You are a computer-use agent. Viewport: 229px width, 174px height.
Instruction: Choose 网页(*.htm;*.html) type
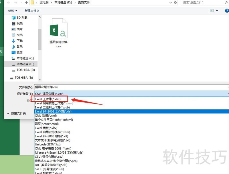pyautogui.click(x=132, y=124)
